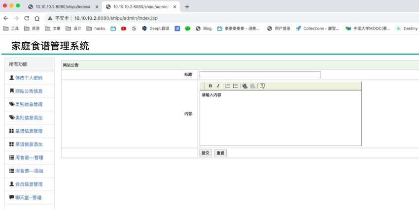The width and height of the screenshot is (419, 210).
Task: Open the 秦秦秦秦秦 bookmark
Action: pos(238,29)
